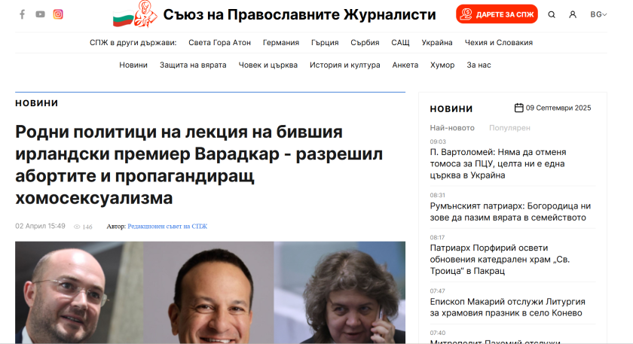Click the eye views icon under headline
The height and width of the screenshot is (344, 633).
77,227
